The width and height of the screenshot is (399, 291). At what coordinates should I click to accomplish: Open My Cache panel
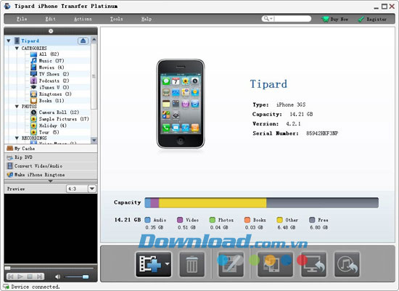[51, 149]
